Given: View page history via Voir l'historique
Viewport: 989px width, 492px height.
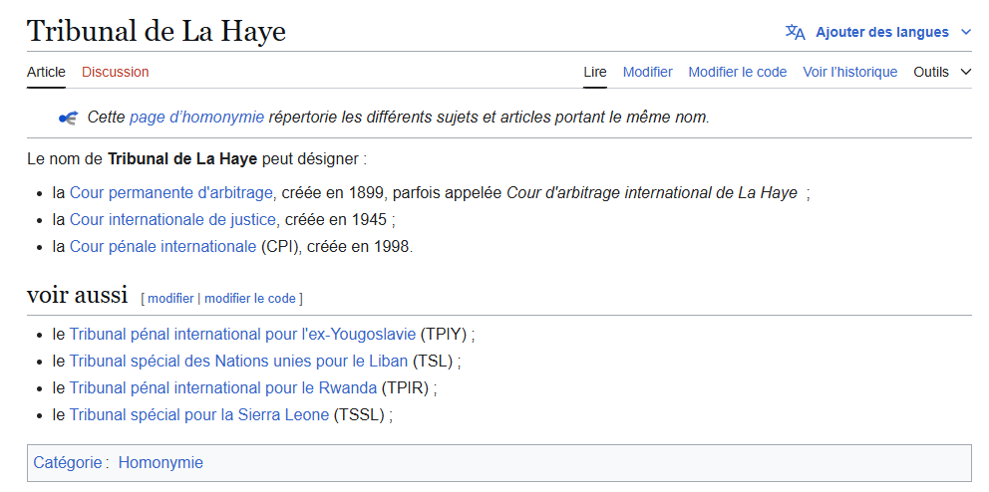Looking at the screenshot, I should [849, 72].
